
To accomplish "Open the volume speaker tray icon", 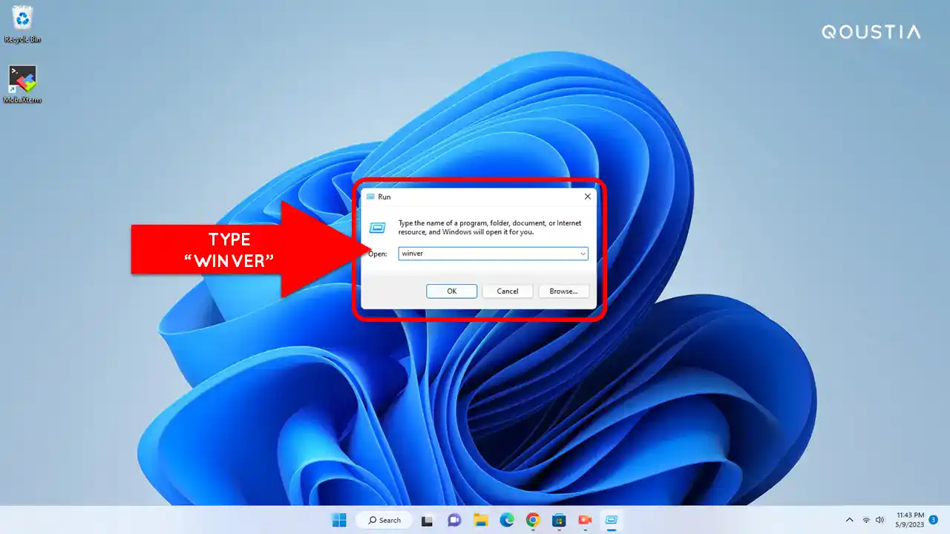I will coord(880,520).
